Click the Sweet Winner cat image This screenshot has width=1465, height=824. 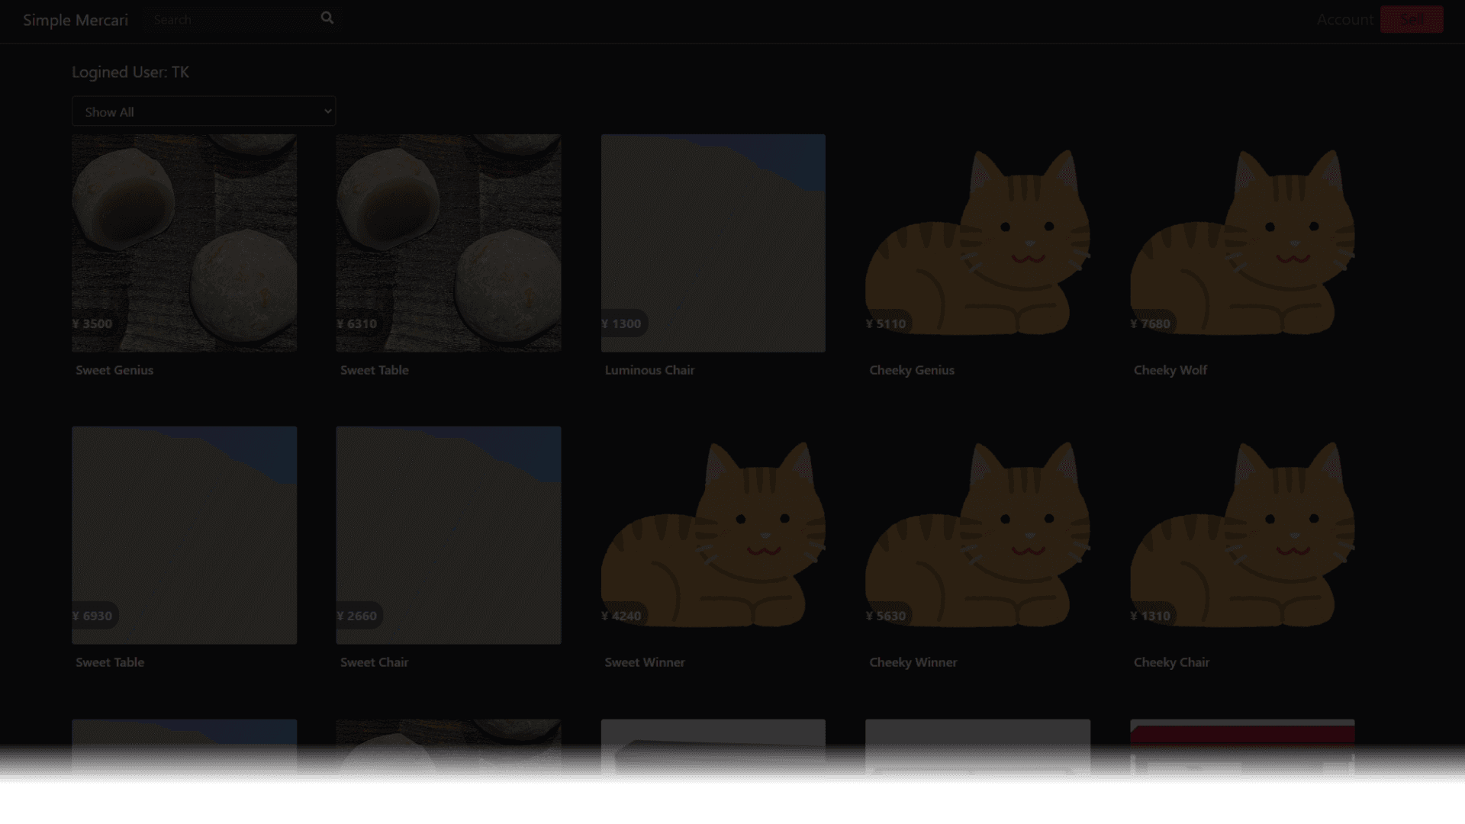tap(713, 535)
